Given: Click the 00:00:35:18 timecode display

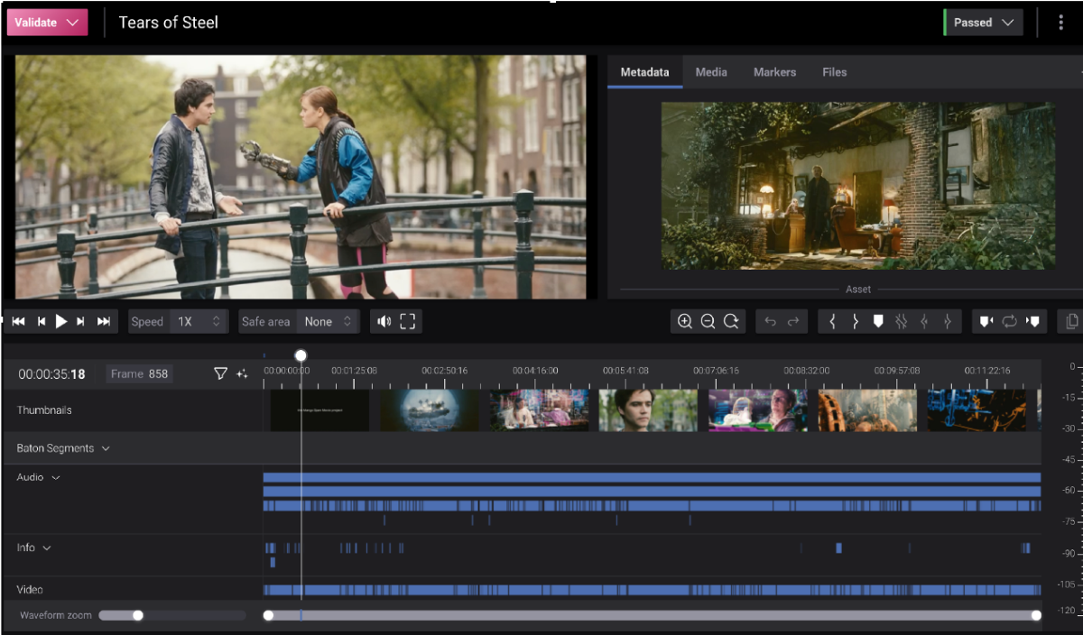Looking at the screenshot, I should click(51, 373).
